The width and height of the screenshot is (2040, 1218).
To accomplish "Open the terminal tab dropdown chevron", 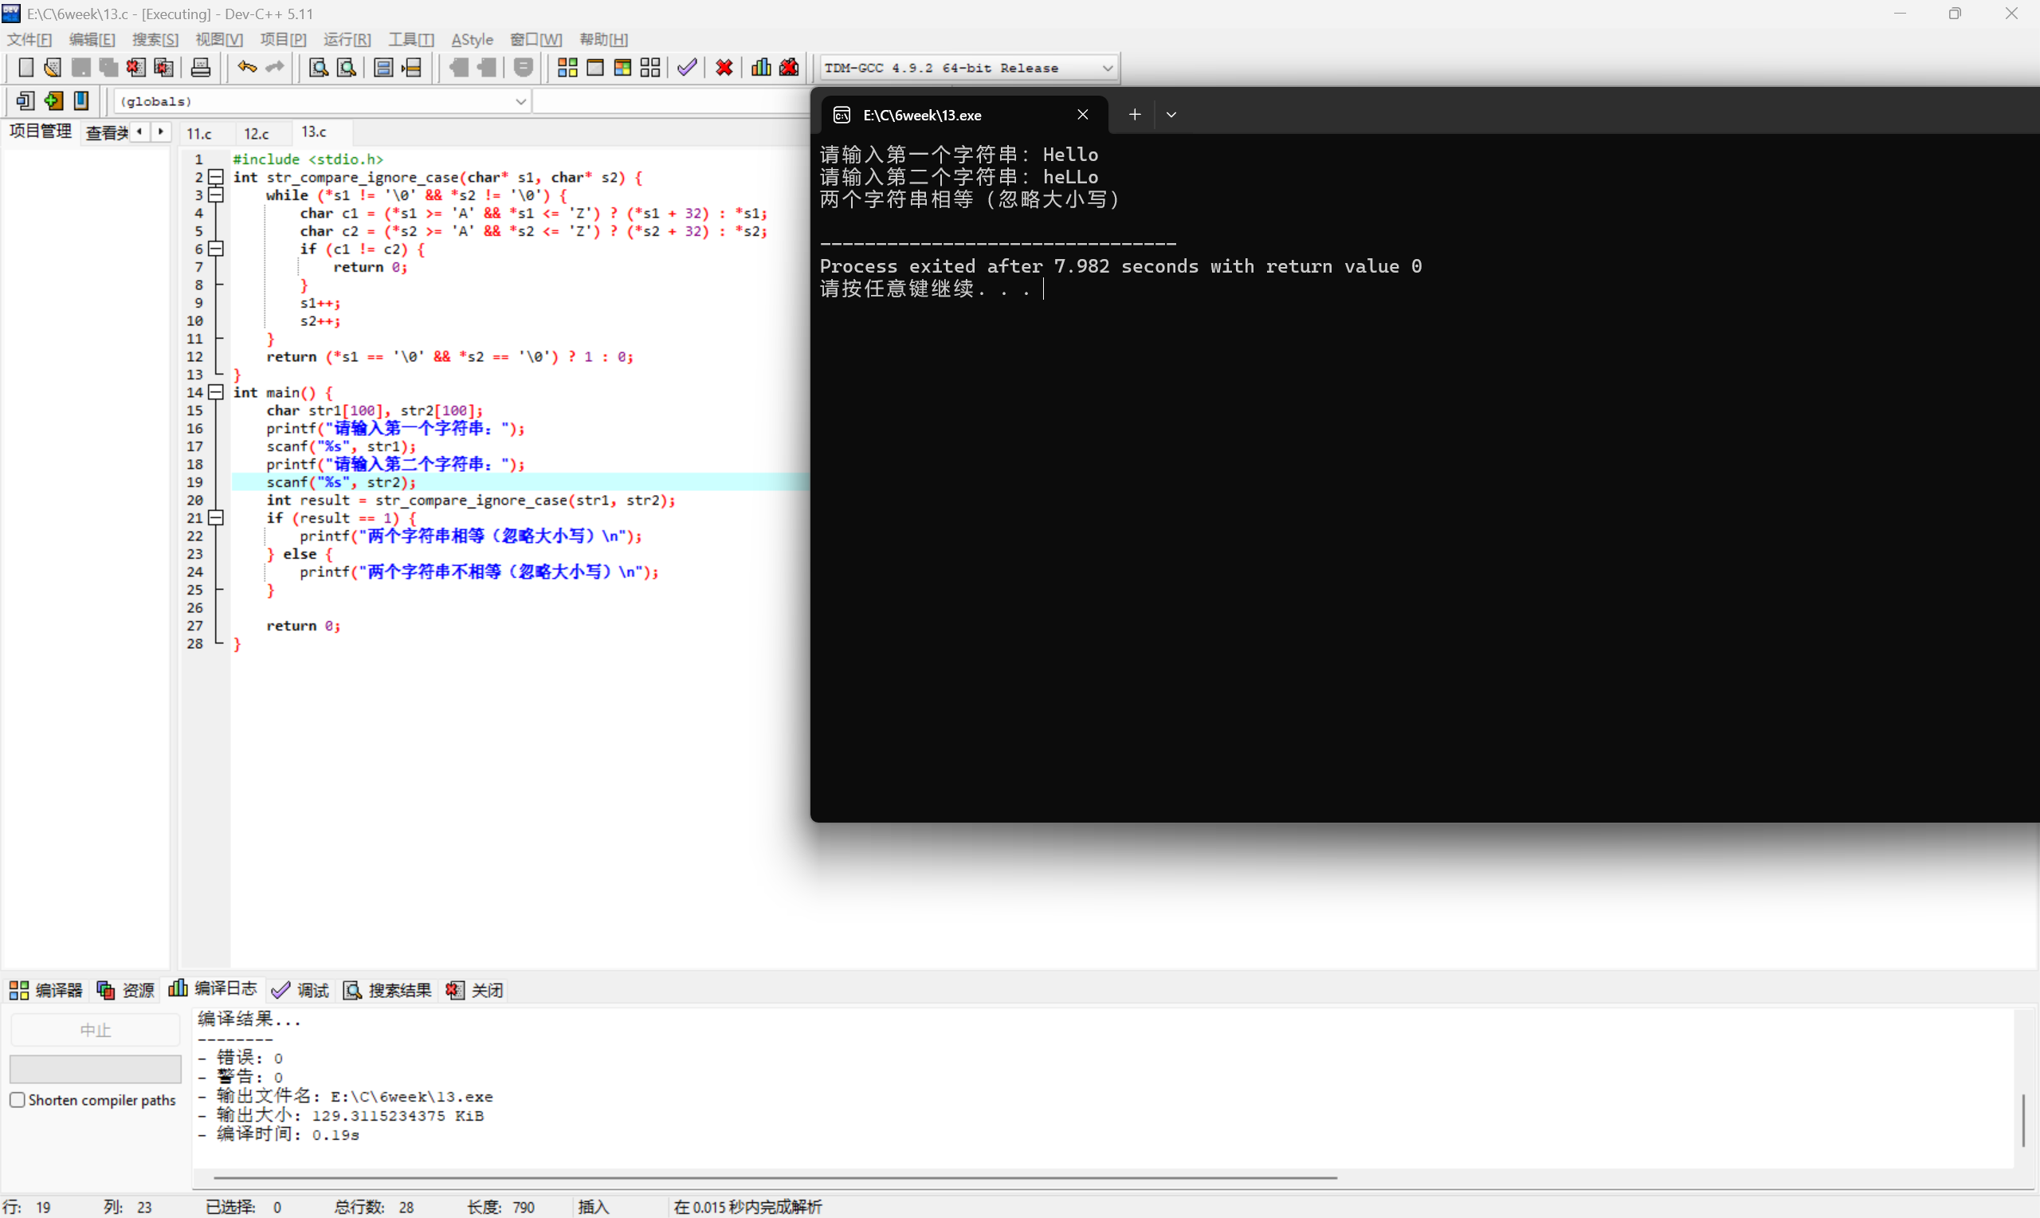I will click(x=1171, y=115).
